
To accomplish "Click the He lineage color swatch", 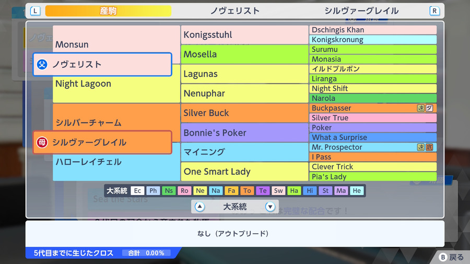I will click(357, 190).
